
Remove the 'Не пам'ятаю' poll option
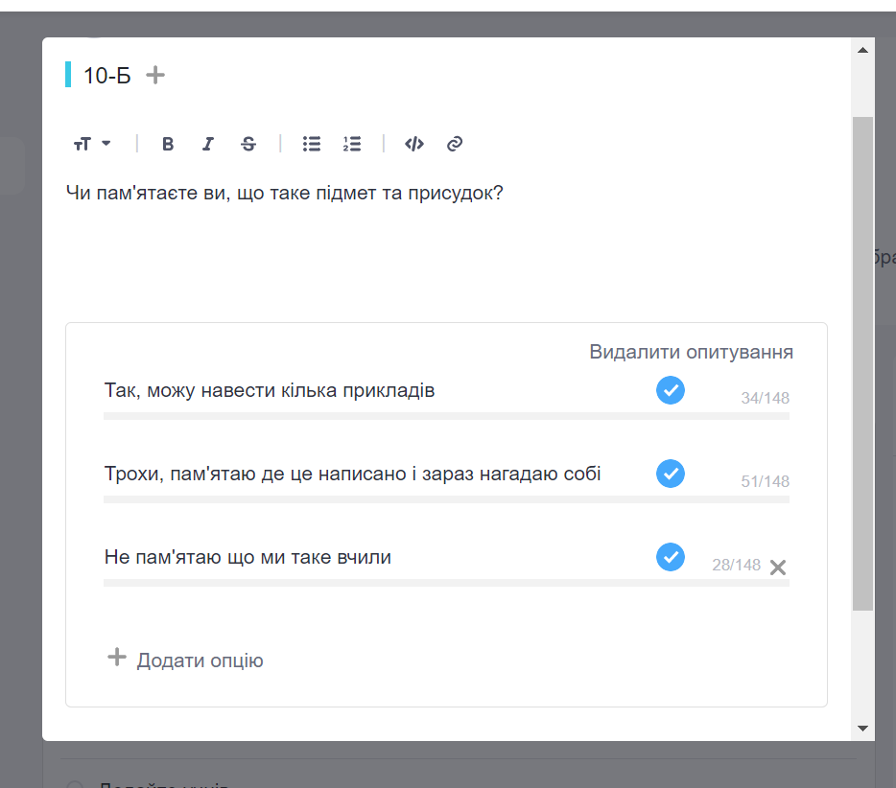click(778, 568)
